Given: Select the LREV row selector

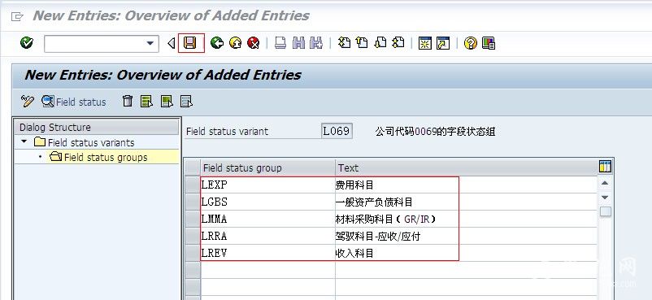Looking at the screenshot, I should click(x=193, y=253).
